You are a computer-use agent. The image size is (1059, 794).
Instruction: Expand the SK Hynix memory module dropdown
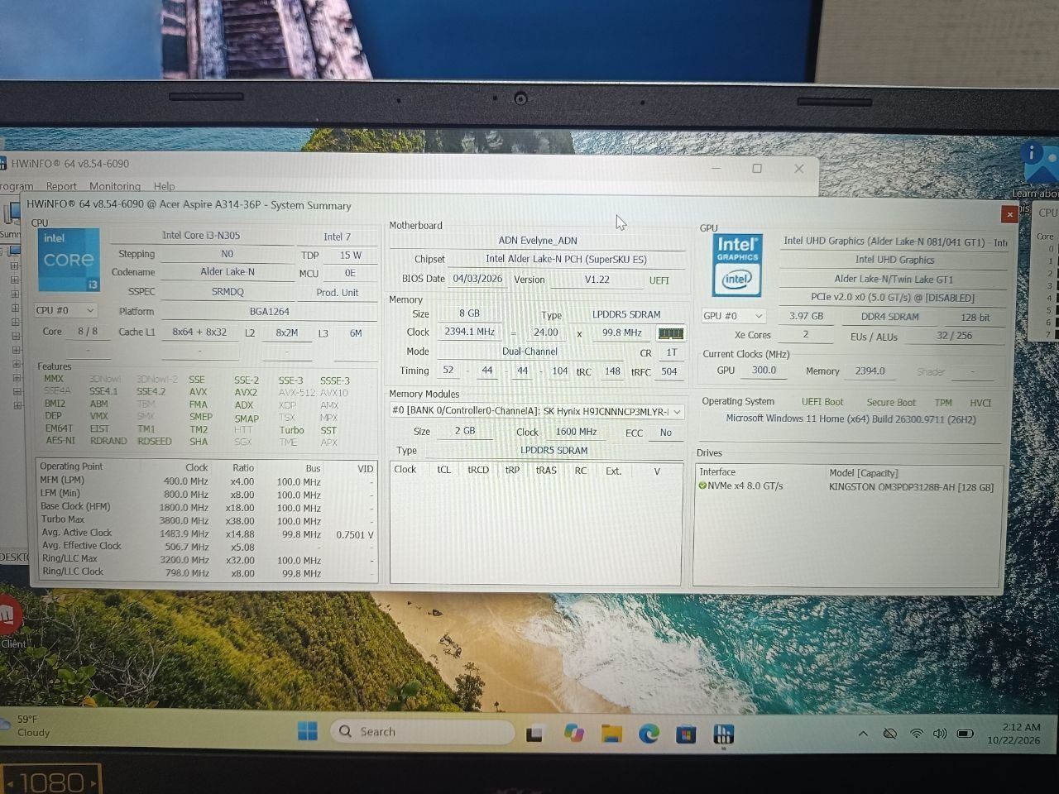coord(537,411)
